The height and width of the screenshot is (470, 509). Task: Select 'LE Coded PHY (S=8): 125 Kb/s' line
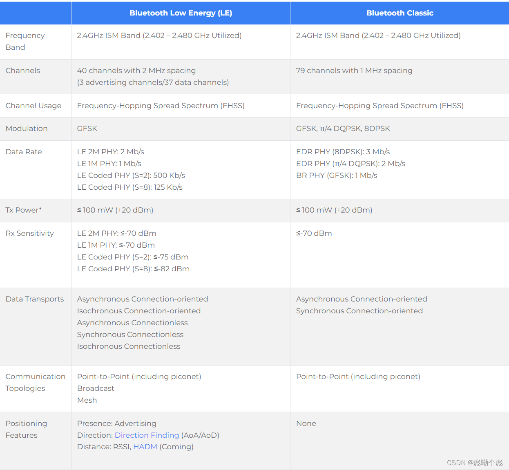pos(130,187)
